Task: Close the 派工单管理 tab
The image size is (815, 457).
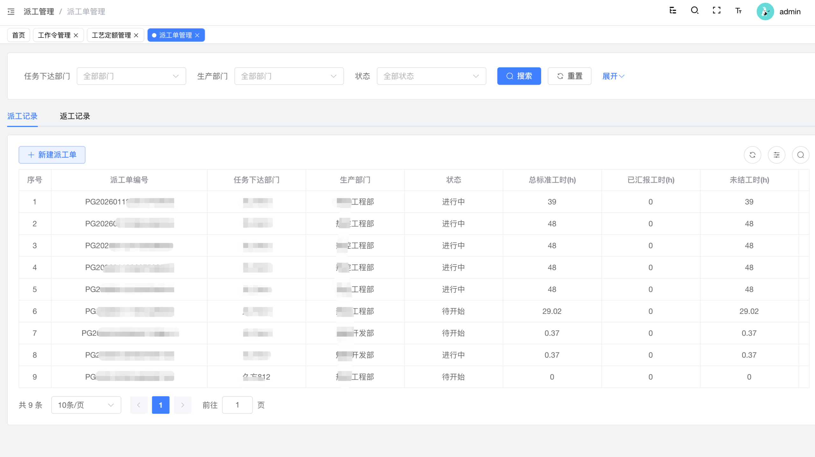Action: [197, 35]
